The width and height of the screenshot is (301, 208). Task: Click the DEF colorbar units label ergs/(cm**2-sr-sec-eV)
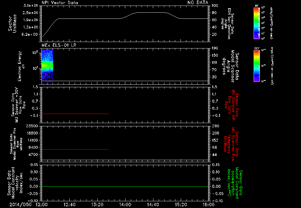coord(272,66)
